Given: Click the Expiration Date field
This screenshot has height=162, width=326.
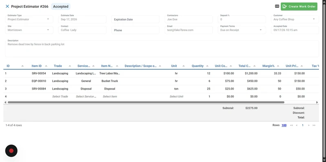Looking at the screenshot, I should pos(135,19).
